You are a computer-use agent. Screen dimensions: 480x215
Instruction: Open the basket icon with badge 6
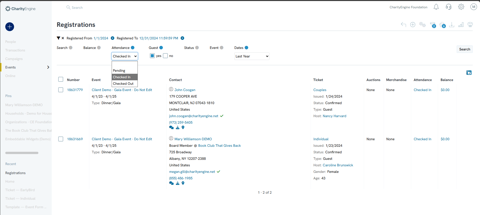442,25
